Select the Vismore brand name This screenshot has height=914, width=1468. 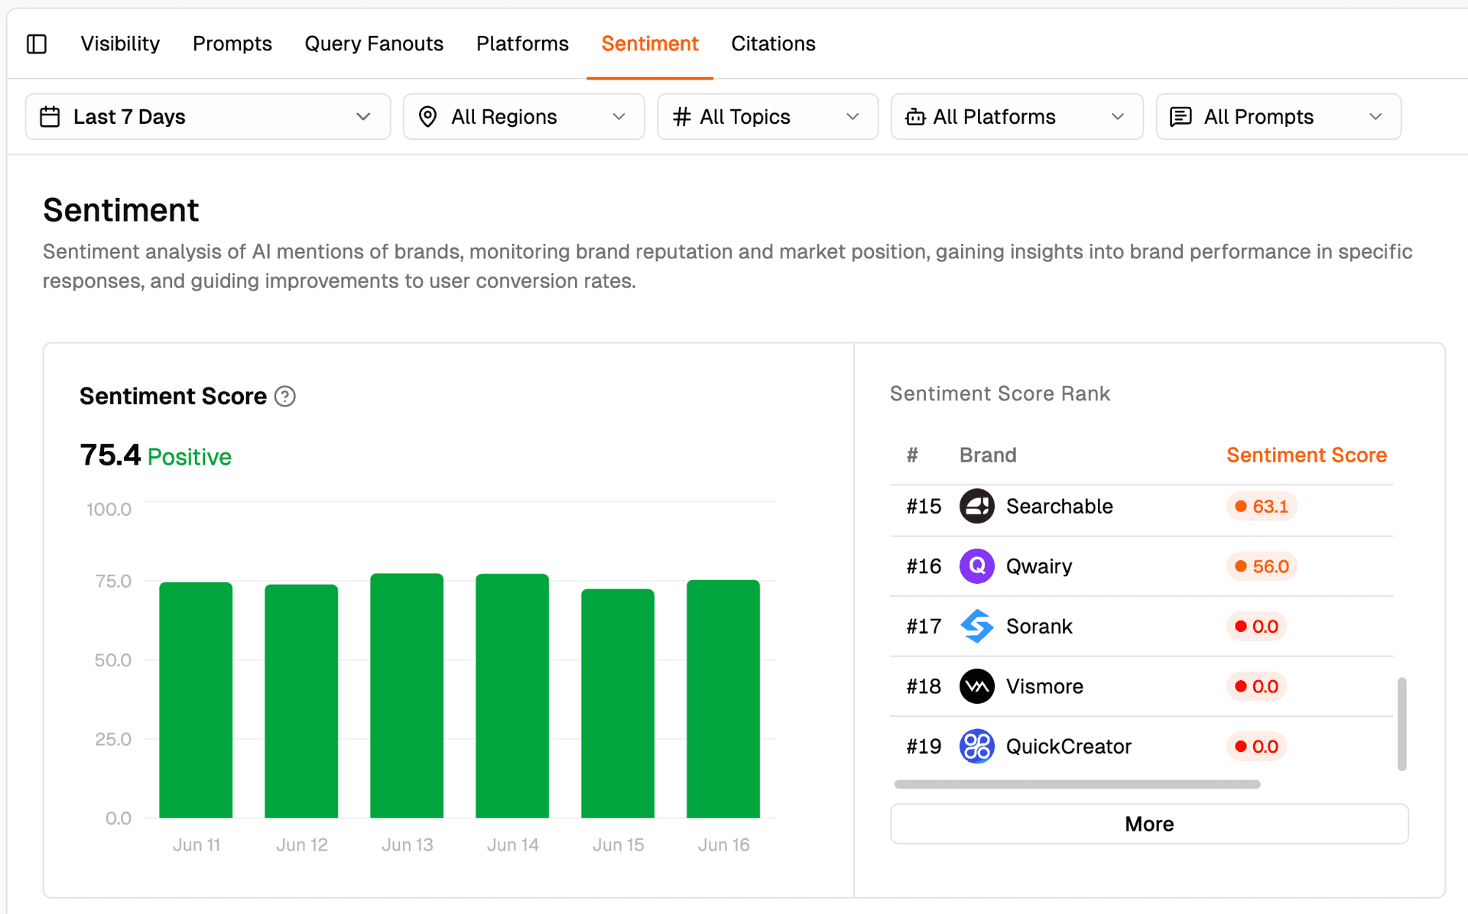click(1044, 686)
